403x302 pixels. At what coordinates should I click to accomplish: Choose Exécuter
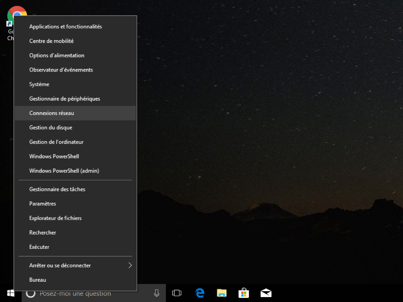75,246
